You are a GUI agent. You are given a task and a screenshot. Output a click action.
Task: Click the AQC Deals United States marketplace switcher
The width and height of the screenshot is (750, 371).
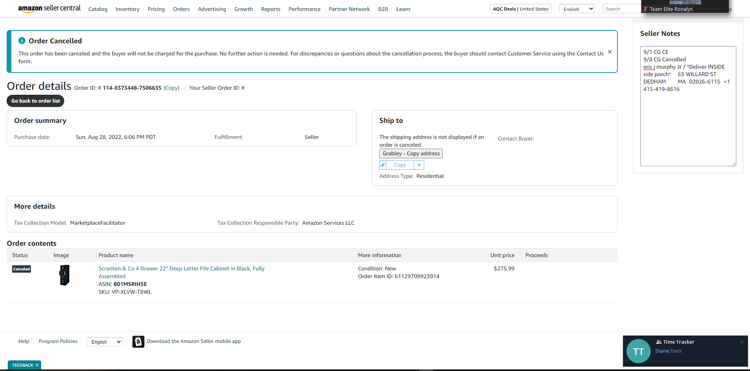tap(521, 9)
